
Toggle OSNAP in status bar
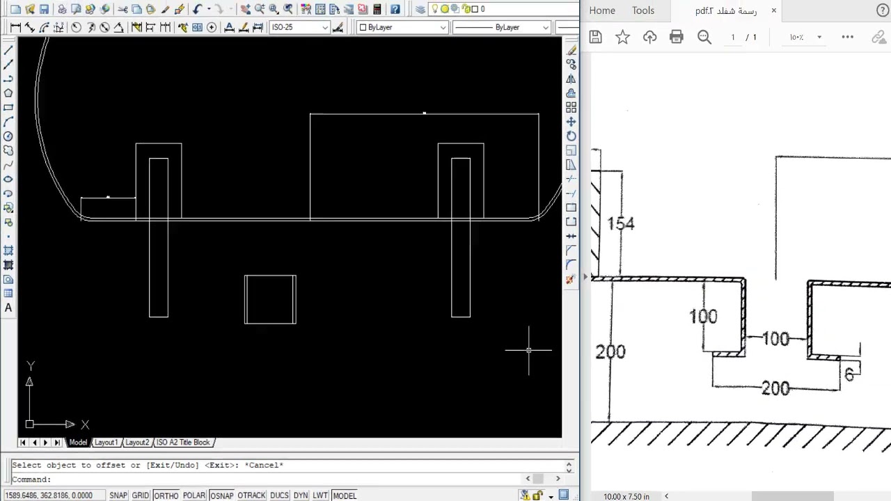pyautogui.click(x=222, y=495)
